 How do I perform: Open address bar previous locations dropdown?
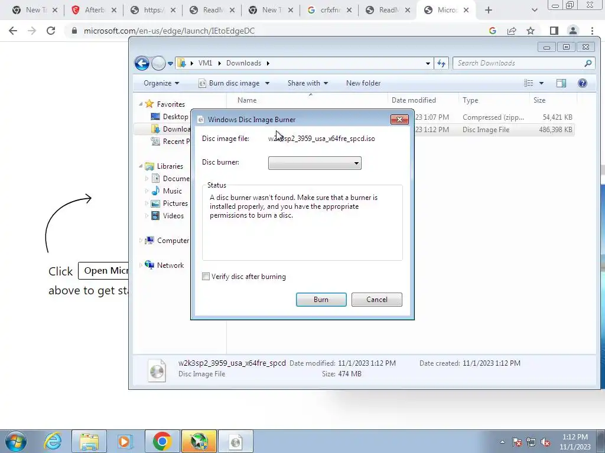coord(428,64)
